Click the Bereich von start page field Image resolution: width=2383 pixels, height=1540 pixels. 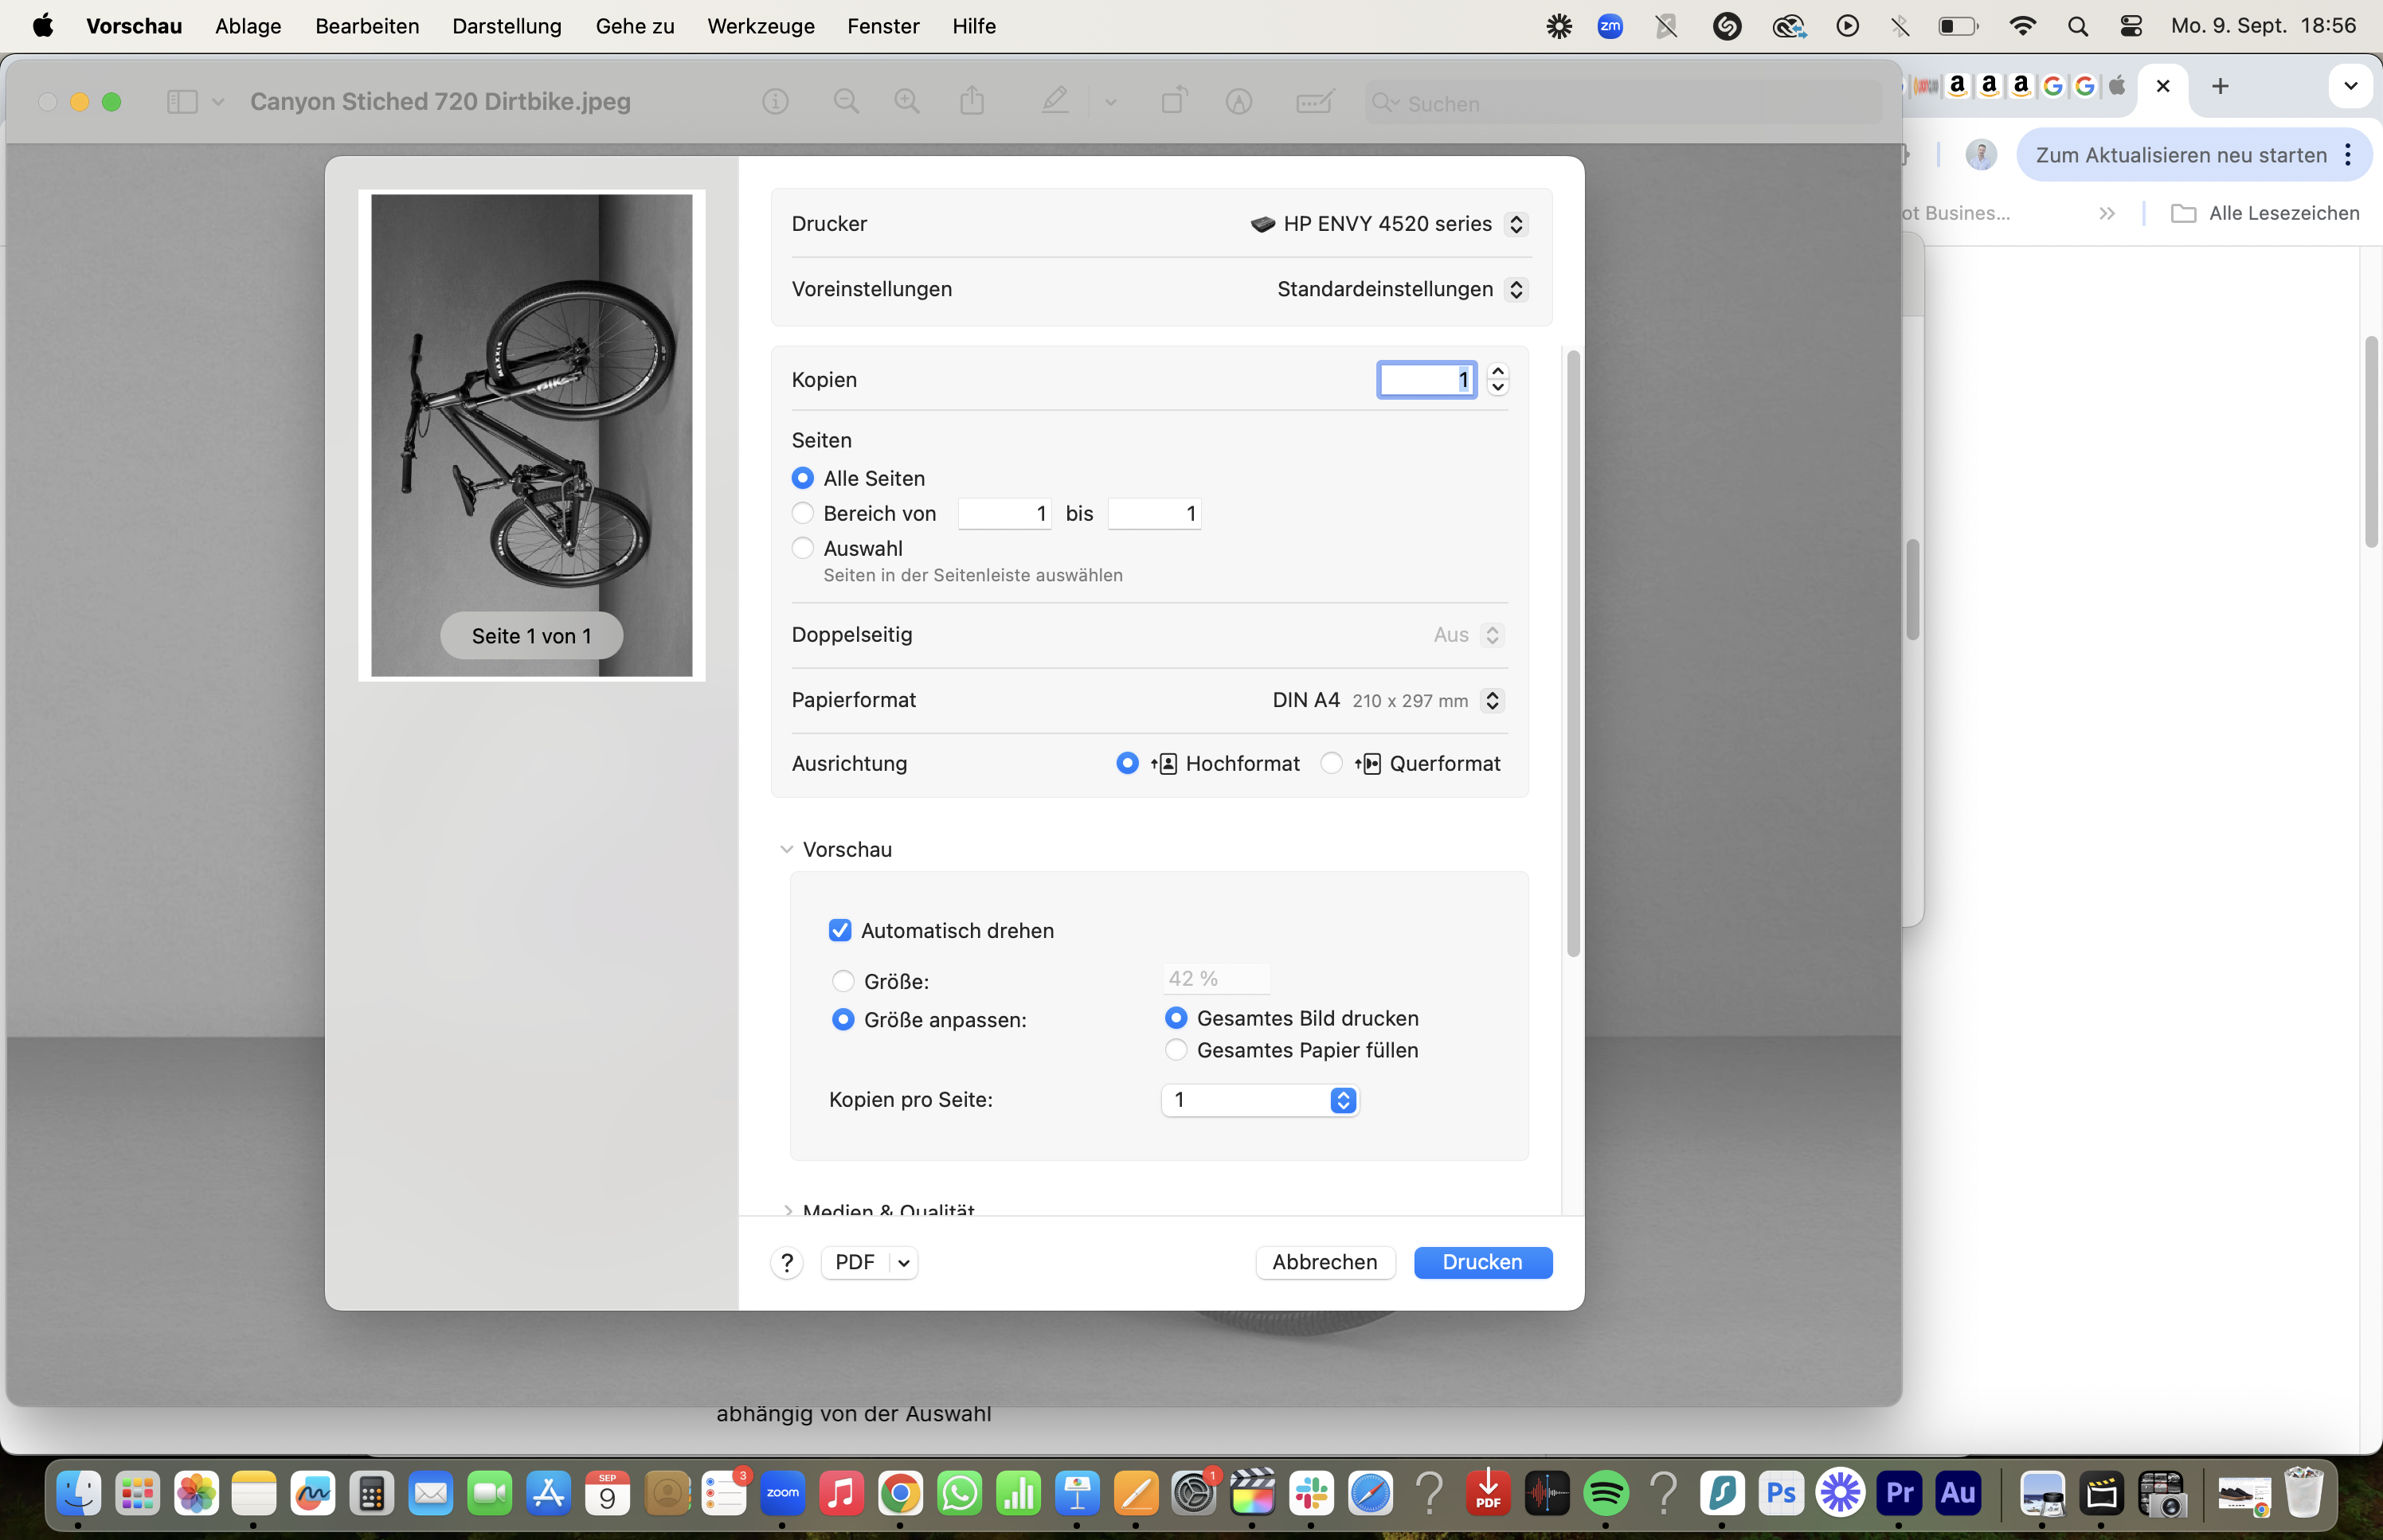[1004, 514]
